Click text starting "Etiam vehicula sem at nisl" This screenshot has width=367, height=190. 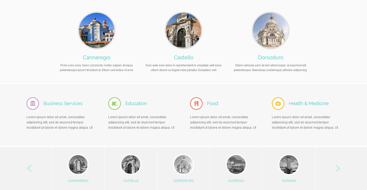click(271, 68)
